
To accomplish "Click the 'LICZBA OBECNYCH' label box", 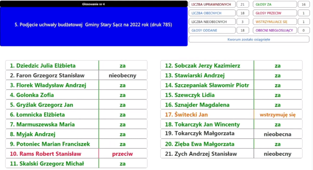I will [x=212, y=13].
